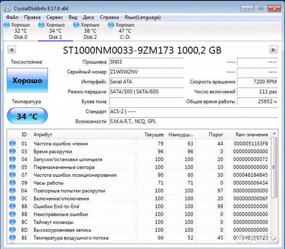Click the previous disk arrow button
Screen dimensions: 285x249
click(12, 50)
